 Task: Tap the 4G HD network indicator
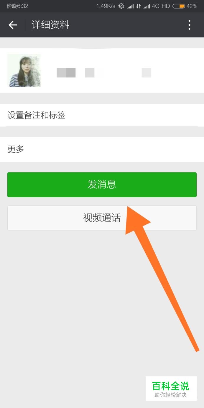pyautogui.click(x=161, y=6)
